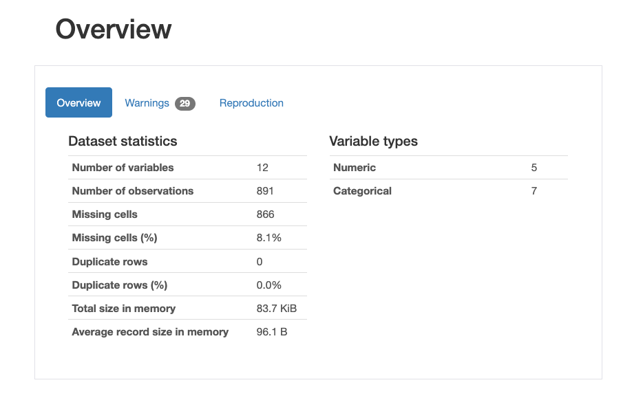Screen dimensions: 643x409
Task: Click the Missing cells row label
Action: 105,214
